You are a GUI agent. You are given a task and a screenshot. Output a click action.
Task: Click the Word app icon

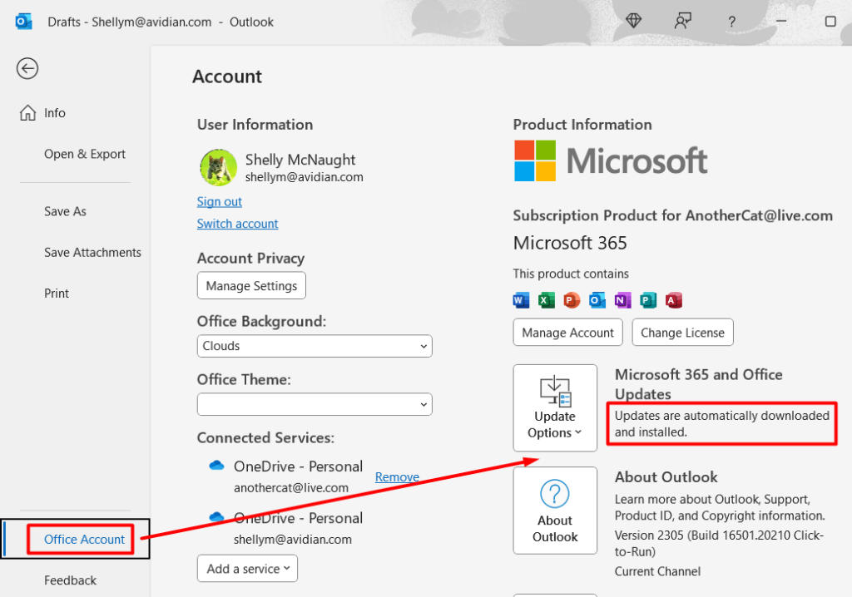coord(521,300)
